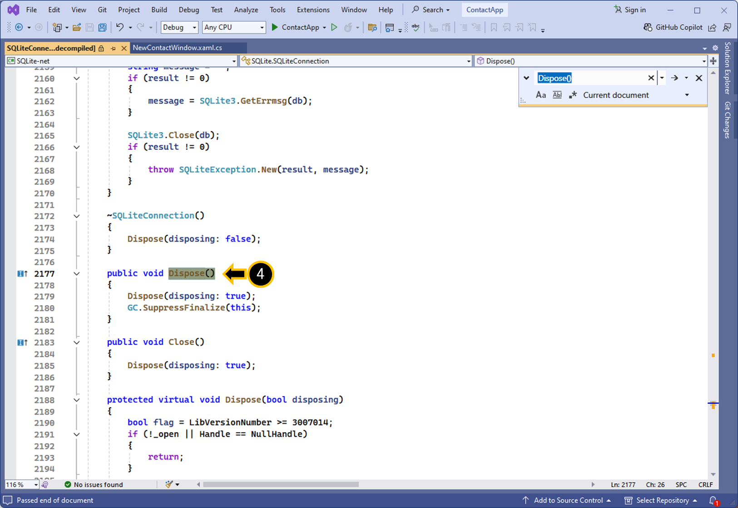Click the lock icon on SQLiteConnection tab
The height and width of the screenshot is (508, 738).
click(101, 48)
